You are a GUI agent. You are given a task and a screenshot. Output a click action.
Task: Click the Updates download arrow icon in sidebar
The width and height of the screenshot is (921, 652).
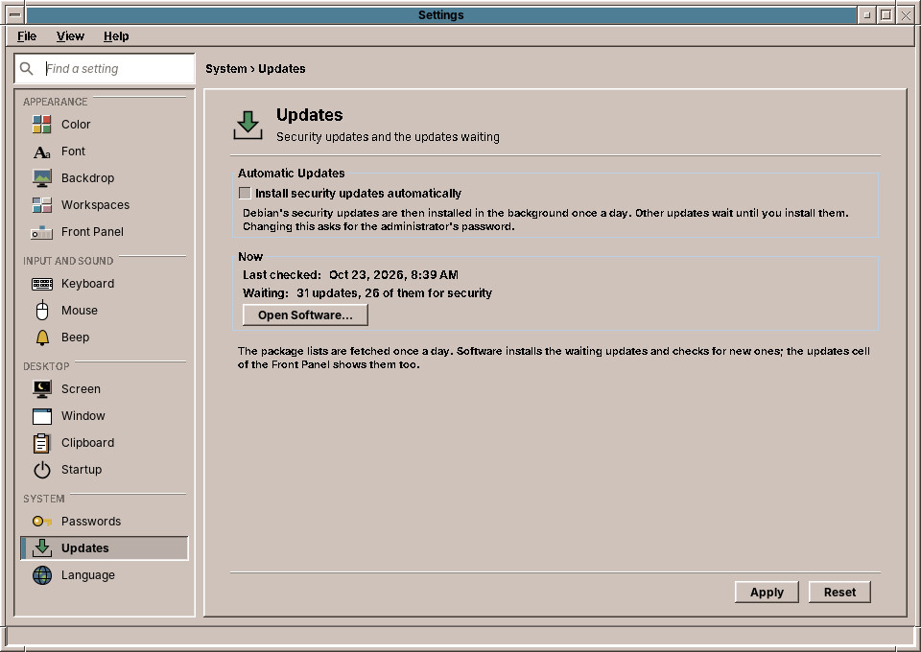(41, 548)
